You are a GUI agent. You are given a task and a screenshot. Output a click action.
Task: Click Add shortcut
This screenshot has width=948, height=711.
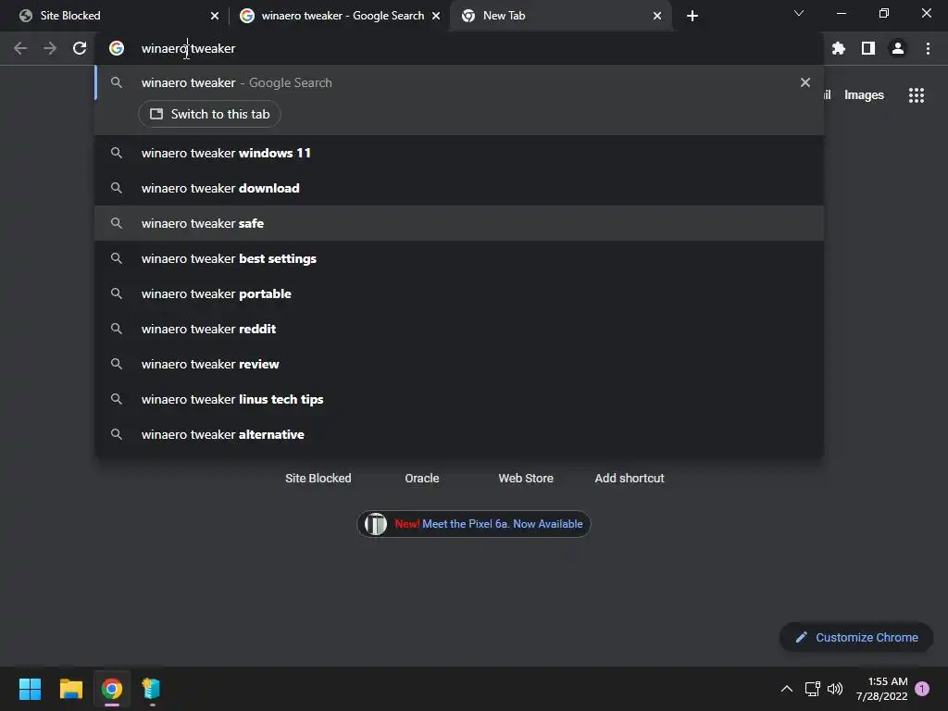click(x=630, y=479)
